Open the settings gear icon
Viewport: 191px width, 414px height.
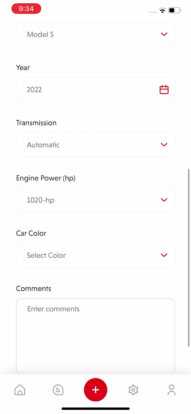point(133,390)
